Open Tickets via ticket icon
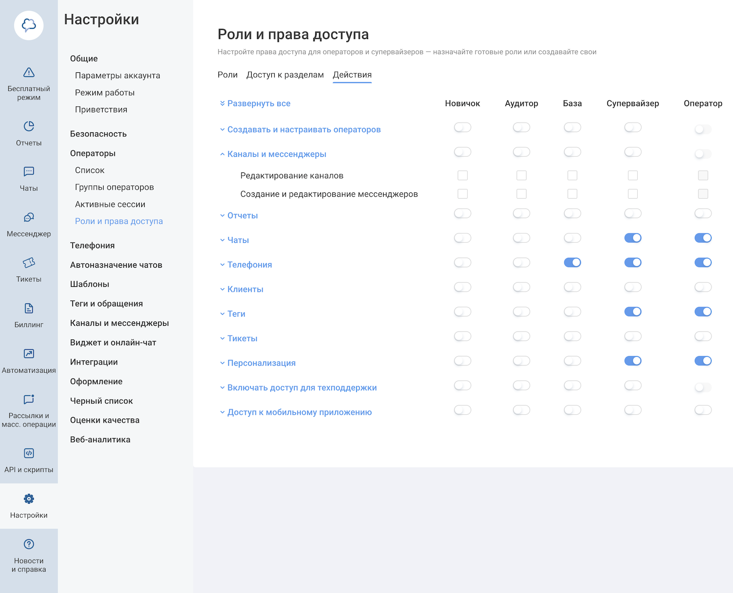The height and width of the screenshot is (593, 733). click(x=29, y=263)
